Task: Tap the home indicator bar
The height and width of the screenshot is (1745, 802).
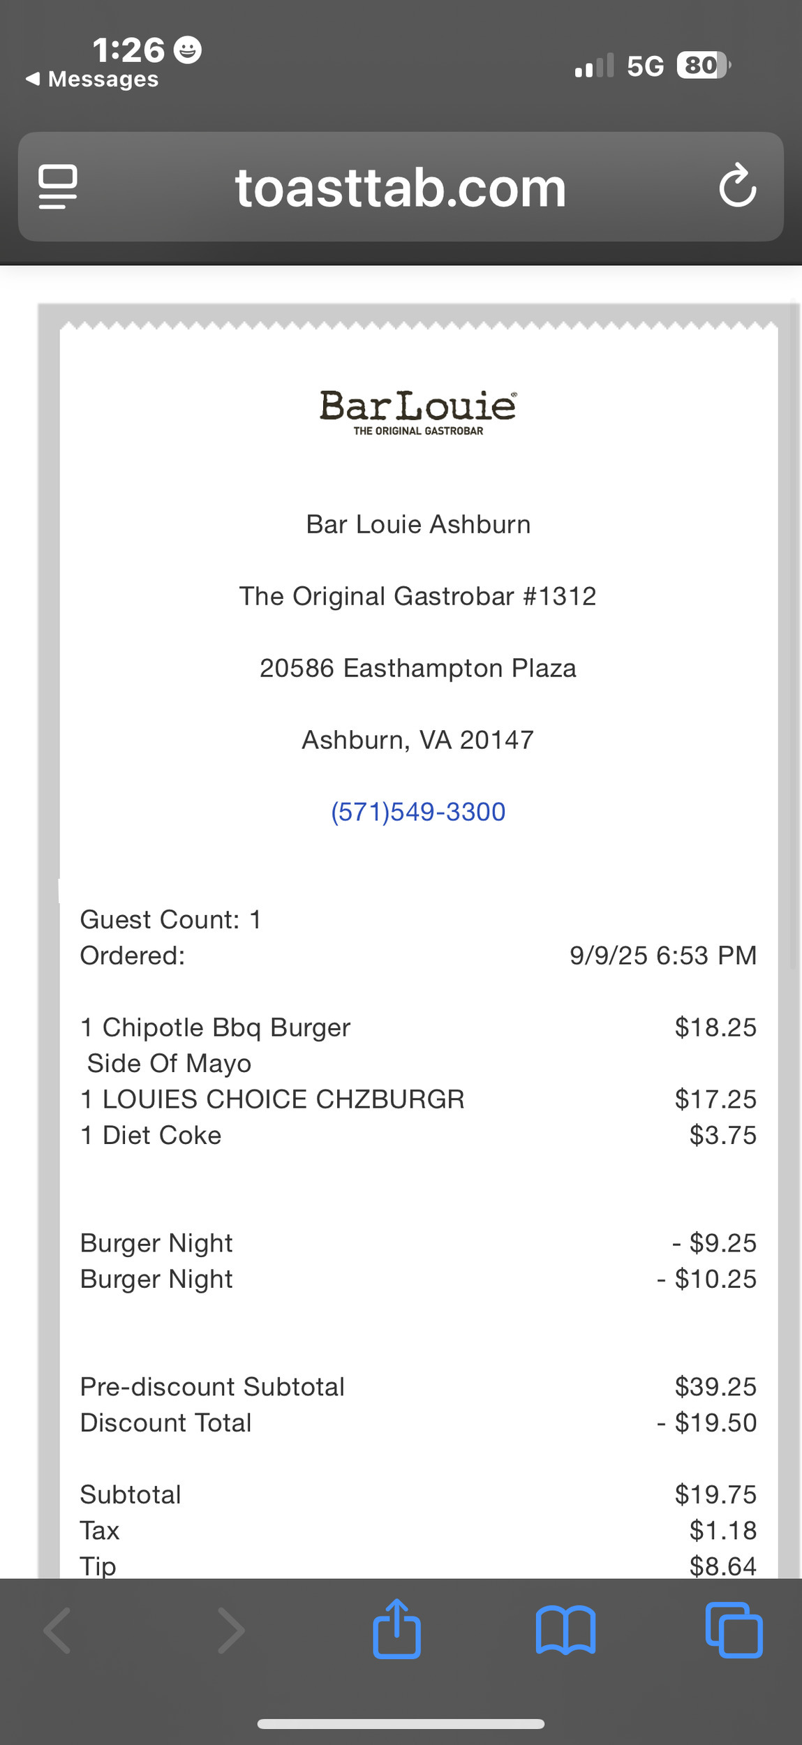Action: [x=401, y=1723]
